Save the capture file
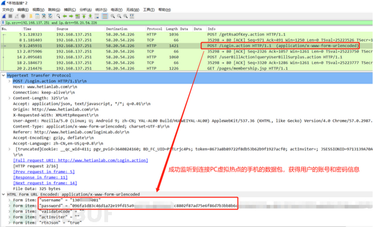The width and height of the screenshot is (373, 227). (37, 16)
